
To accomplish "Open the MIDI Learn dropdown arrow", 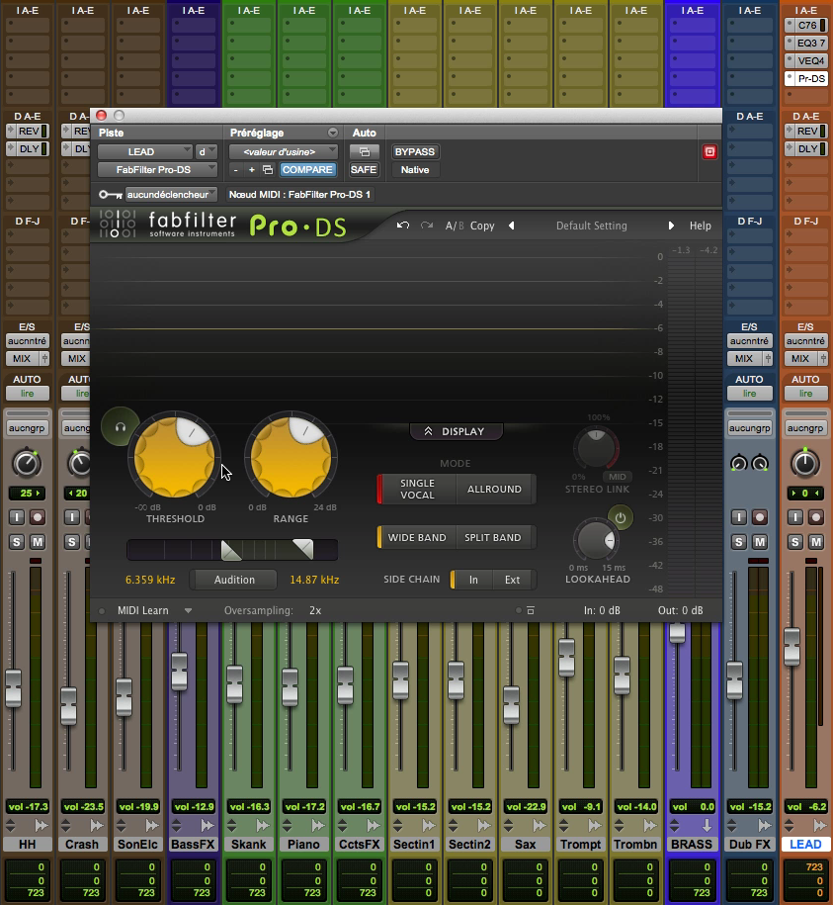I will pos(188,610).
